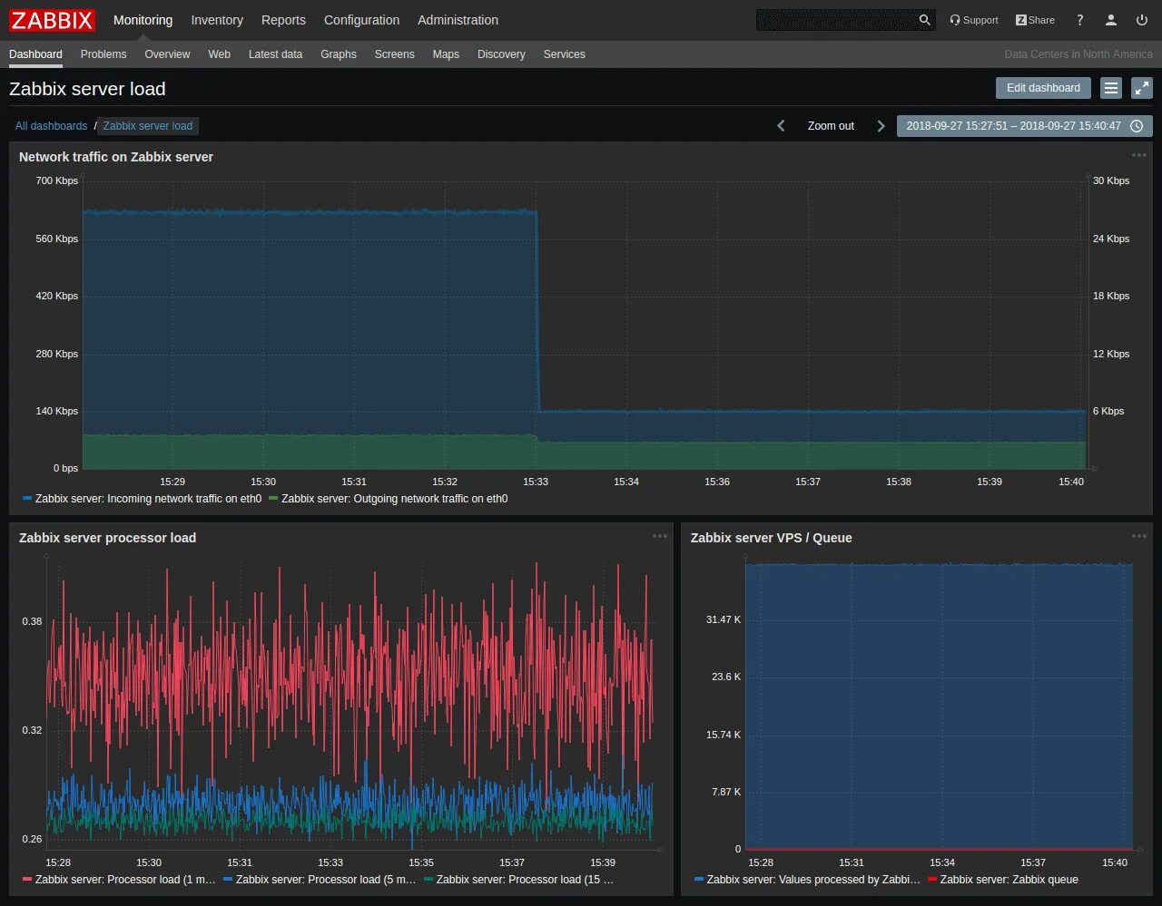Open the Reports menu
1162x906 pixels.
(x=283, y=20)
